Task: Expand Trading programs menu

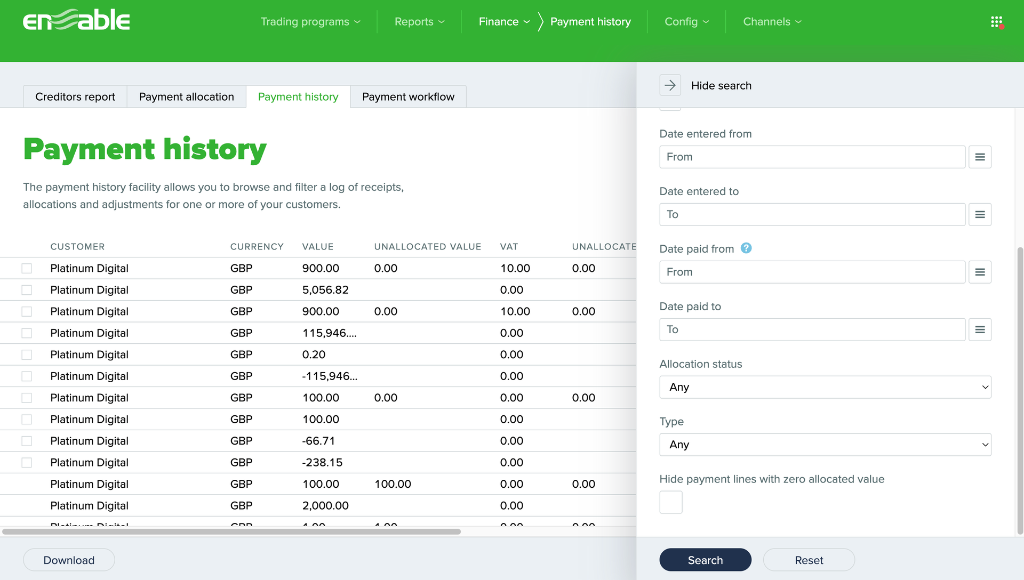Action: 310,22
